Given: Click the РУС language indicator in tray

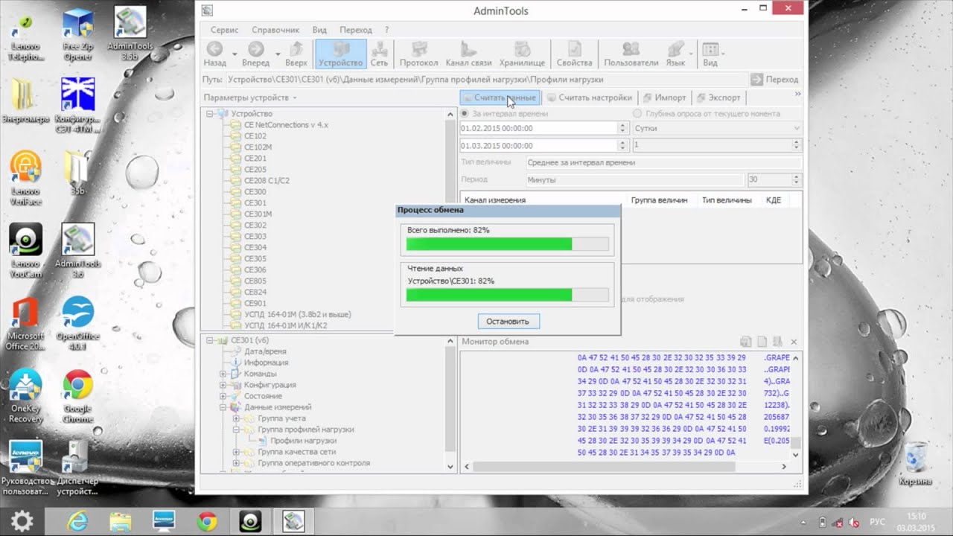Looking at the screenshot, I should click(878, 522).
